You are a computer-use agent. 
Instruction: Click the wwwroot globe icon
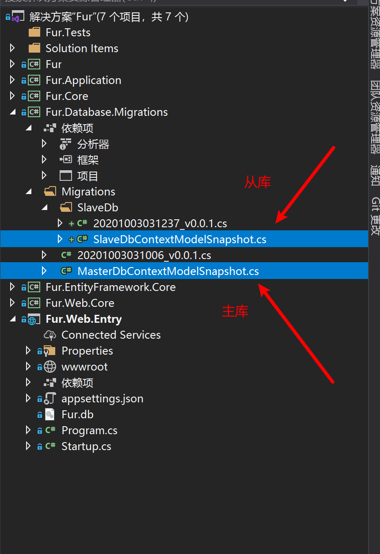coord(50,367)
